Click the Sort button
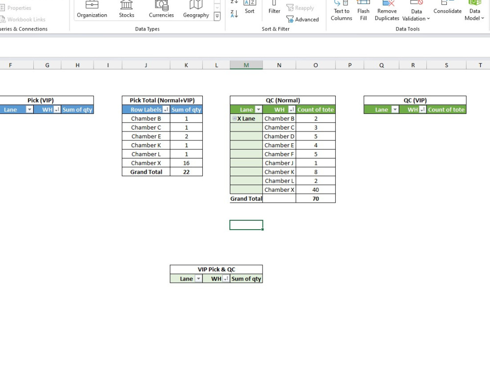 point(249,7)
